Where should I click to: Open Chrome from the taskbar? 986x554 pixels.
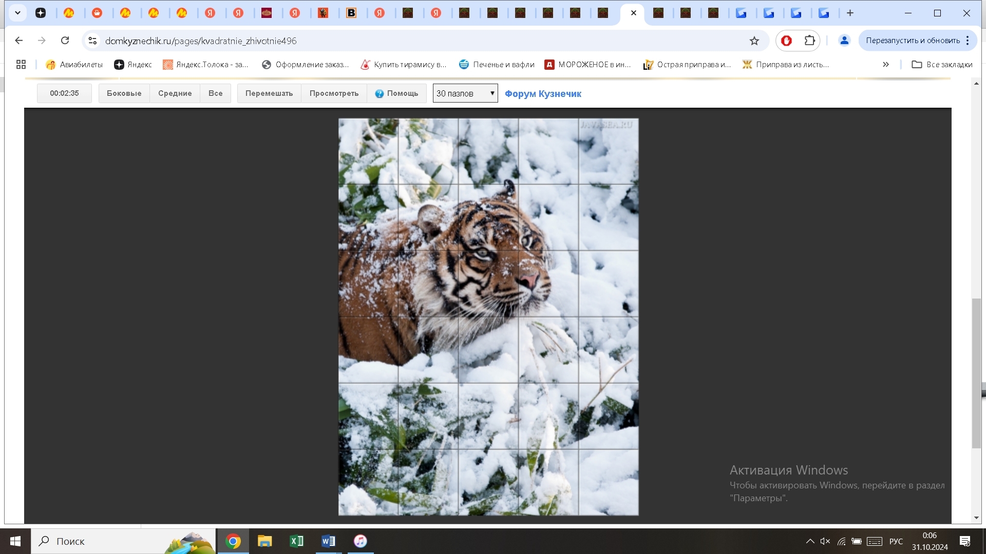[x=233, y=541]
